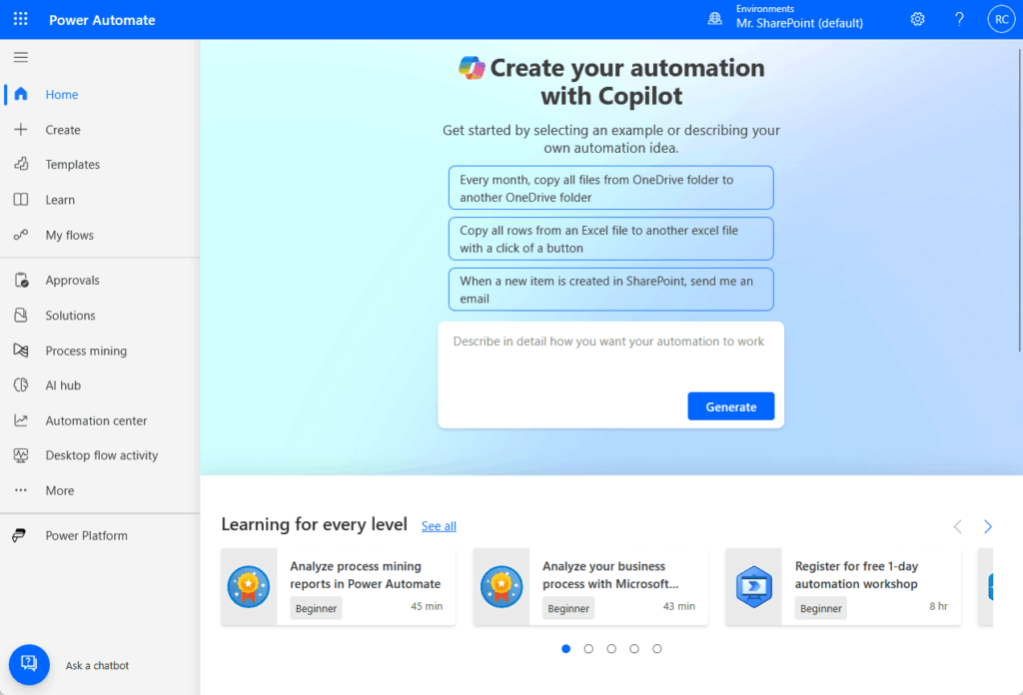Click the Desktop flow activity label
This screenshot has height=695, width=1023.
(102, 455)
